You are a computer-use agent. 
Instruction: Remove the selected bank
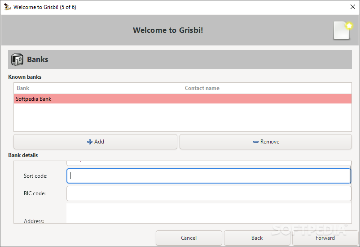coord(266,142)
